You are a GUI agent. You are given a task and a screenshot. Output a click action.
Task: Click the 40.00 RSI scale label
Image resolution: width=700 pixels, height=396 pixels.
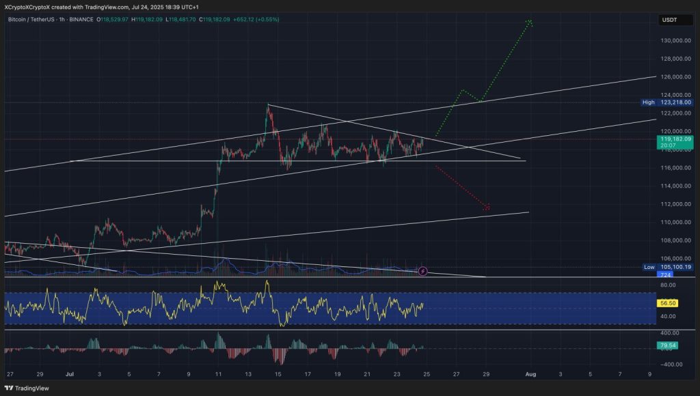coord(668,317)
